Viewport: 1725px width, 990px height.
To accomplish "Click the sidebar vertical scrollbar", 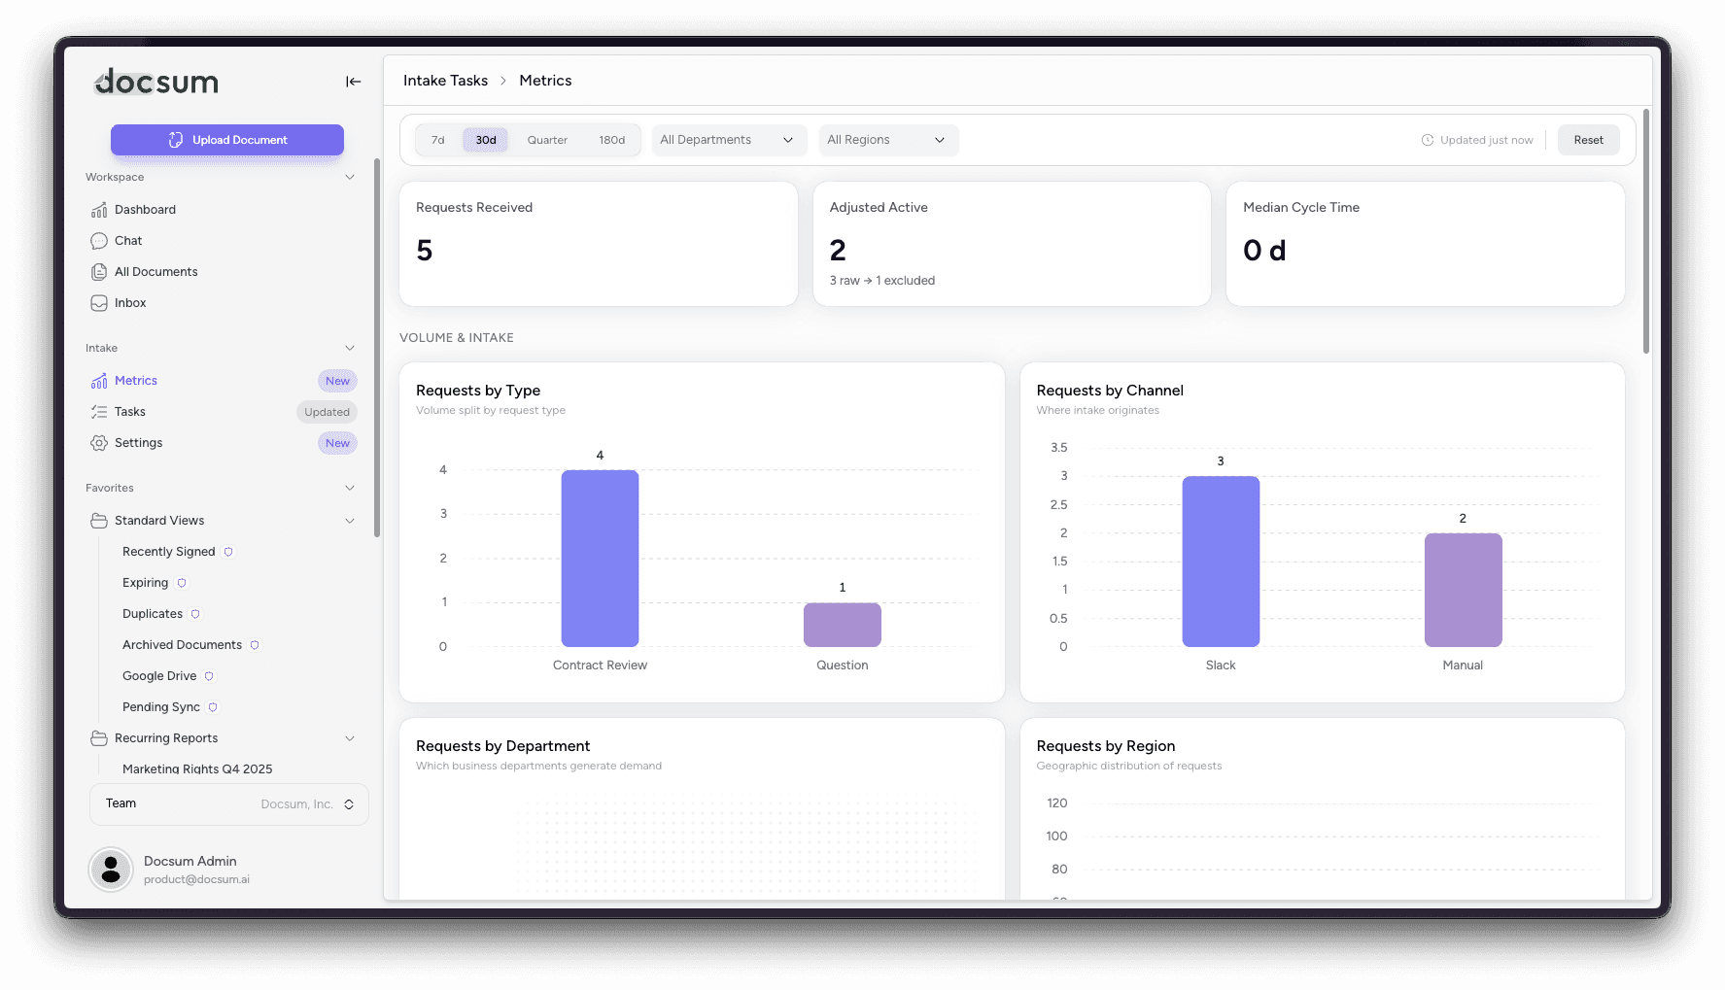I will tap(377, 348).
